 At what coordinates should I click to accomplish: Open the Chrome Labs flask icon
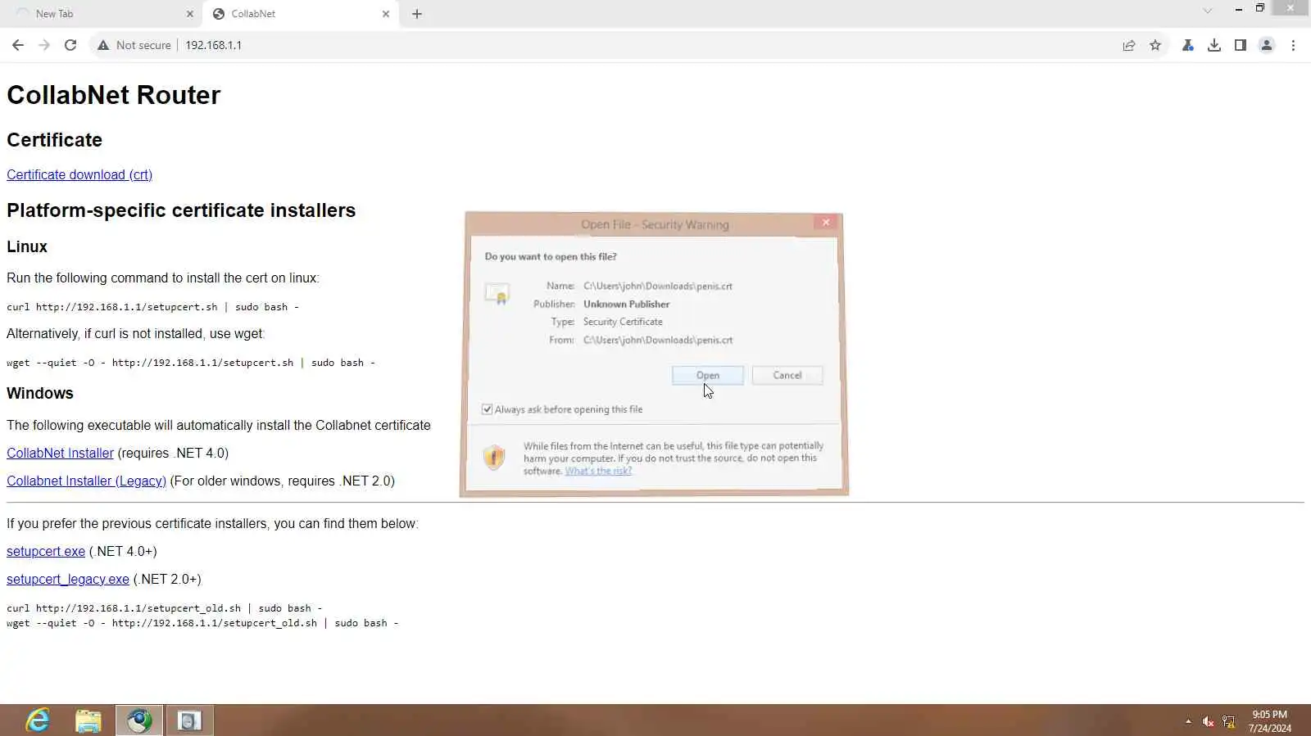click(x=1187, y=45)
